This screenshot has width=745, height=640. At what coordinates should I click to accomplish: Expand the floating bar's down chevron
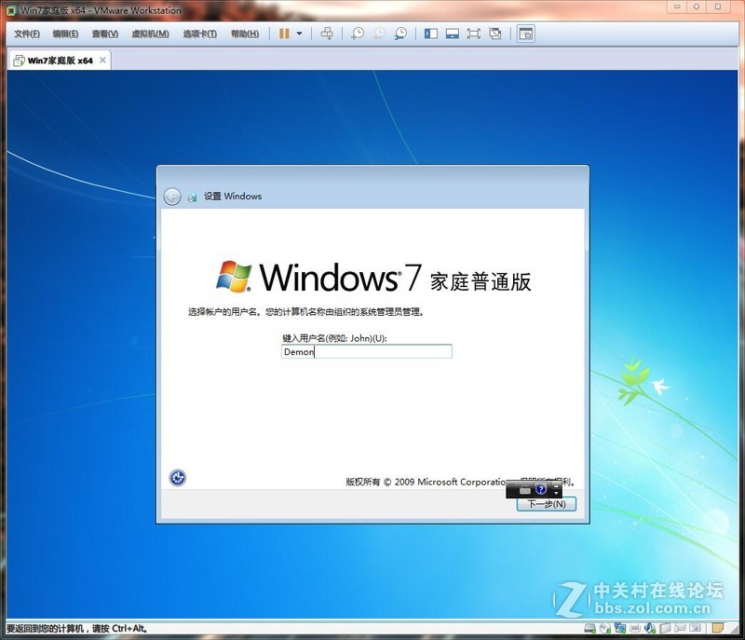point(556,493)
